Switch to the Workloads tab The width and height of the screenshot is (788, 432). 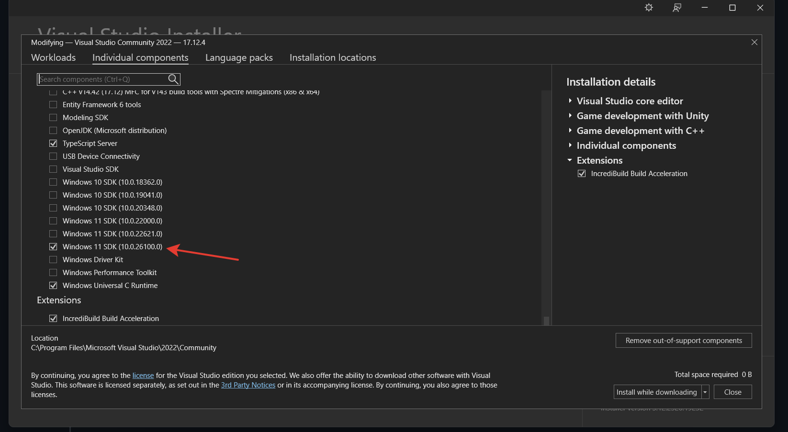pos(53,57)
